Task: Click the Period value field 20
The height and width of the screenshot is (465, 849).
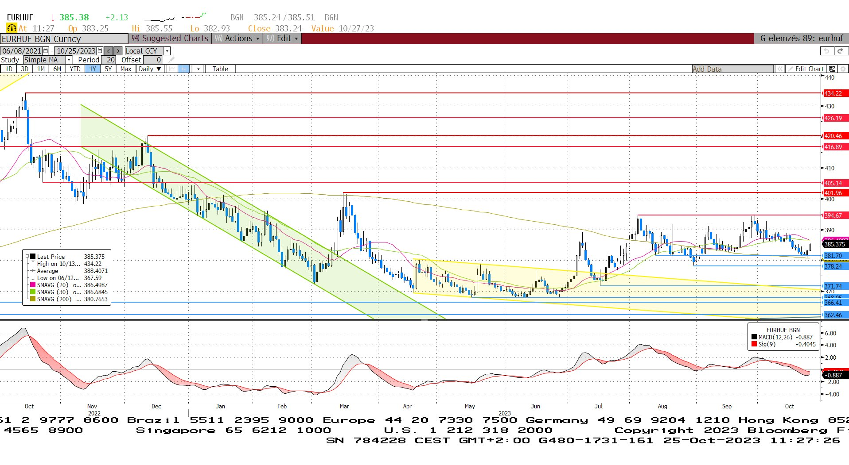Action: pyautogui.click(x=108, y=60)
